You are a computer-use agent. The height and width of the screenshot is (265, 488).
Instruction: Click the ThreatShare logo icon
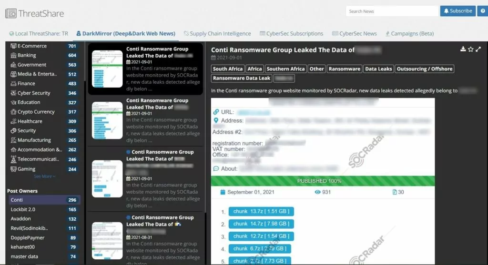click(10, 13)
